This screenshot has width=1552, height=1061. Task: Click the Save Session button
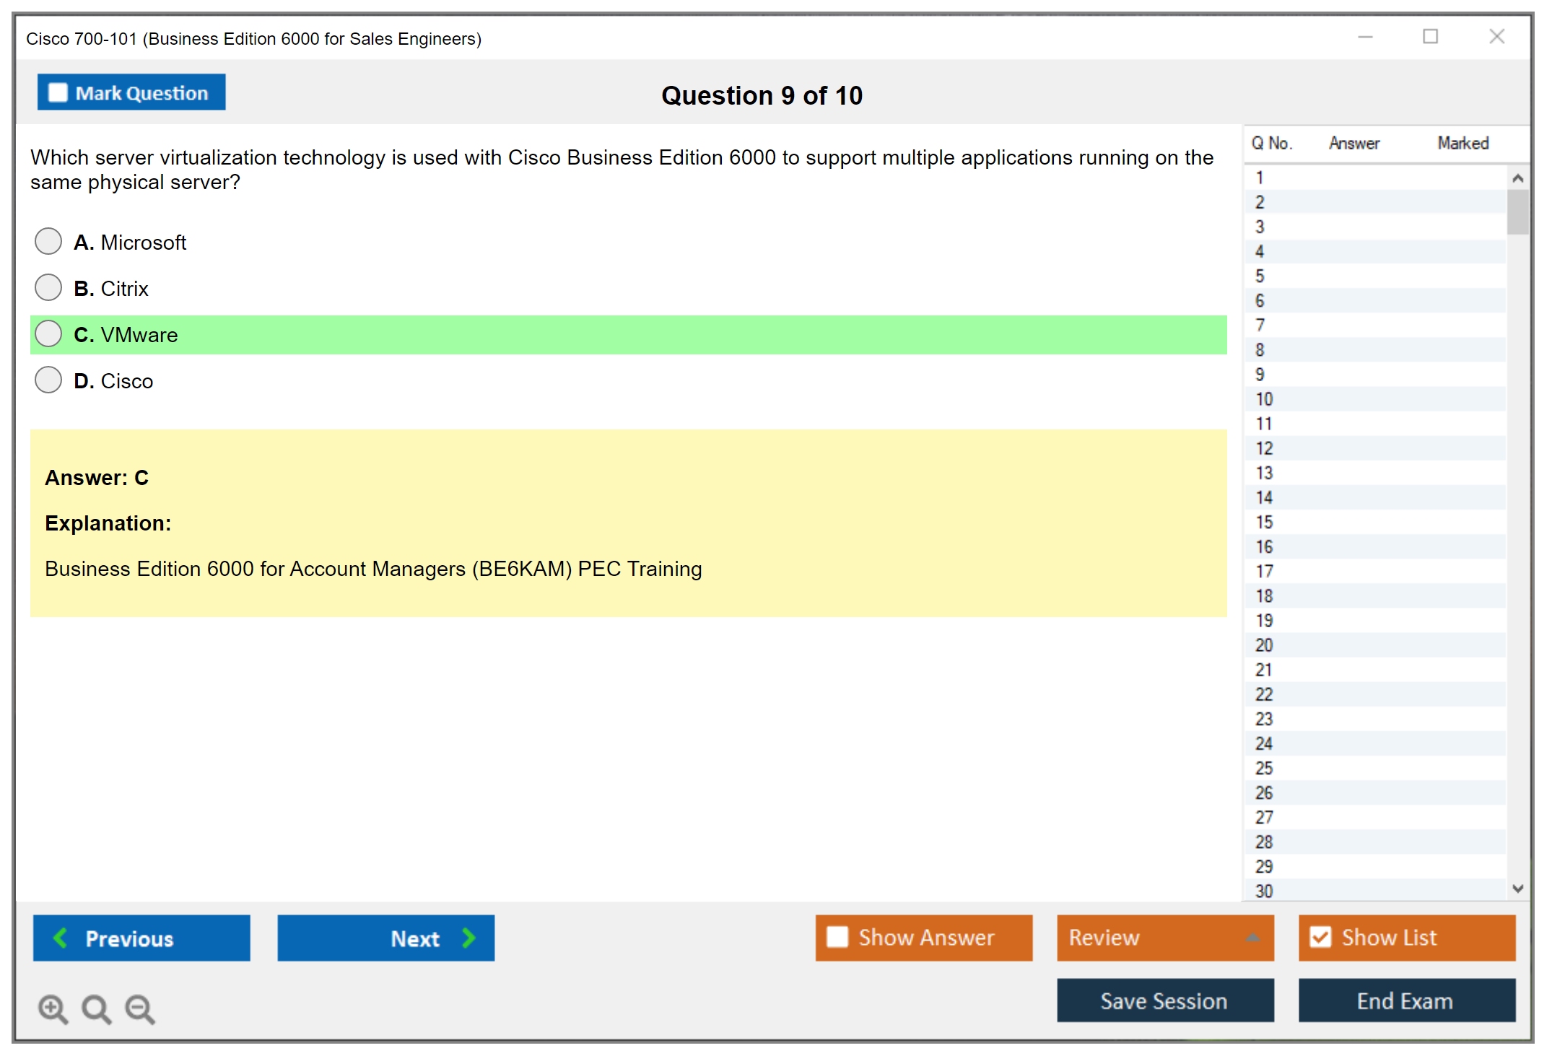tap(1164, 1000)
